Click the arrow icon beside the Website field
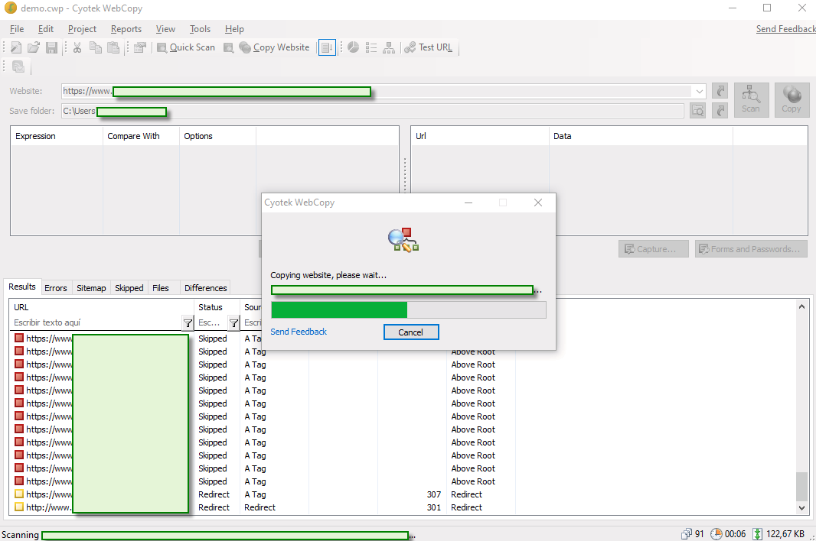816x541 pixels. coord(720,92)
